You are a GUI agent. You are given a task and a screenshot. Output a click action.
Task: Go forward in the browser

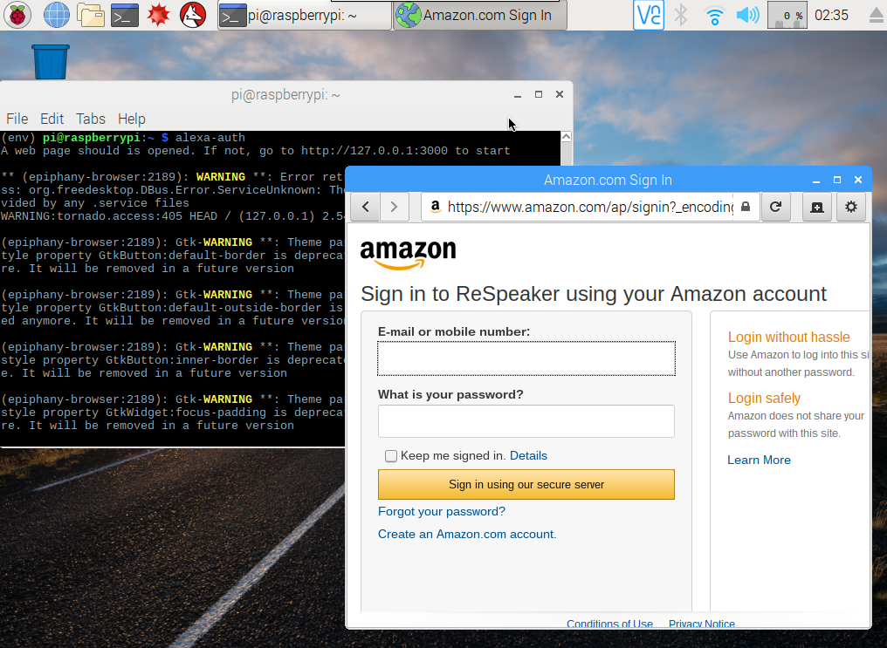395,207
